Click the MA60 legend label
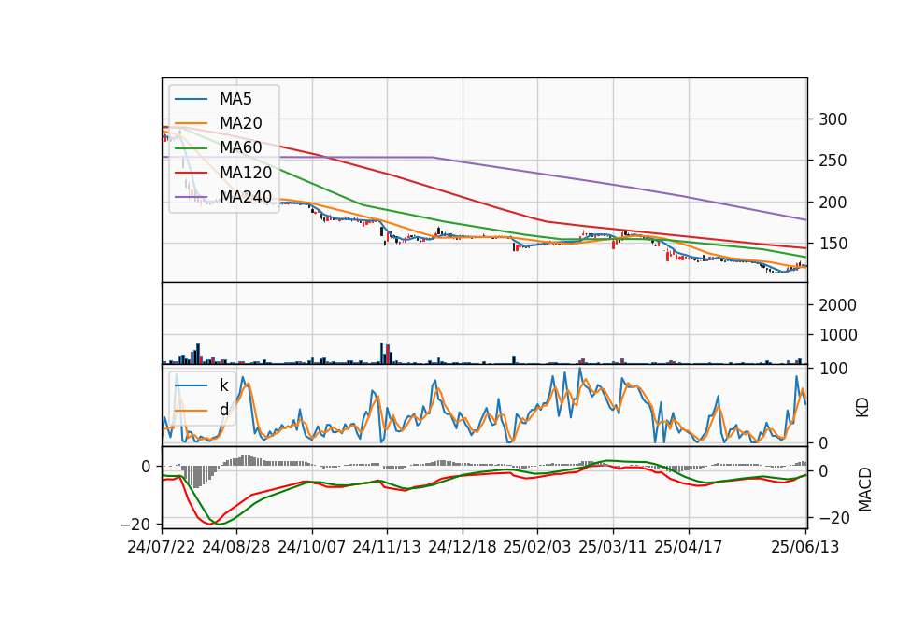 (x=241, y=147)
